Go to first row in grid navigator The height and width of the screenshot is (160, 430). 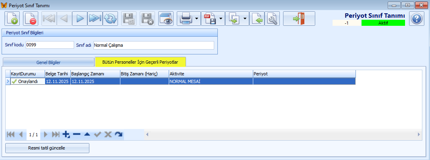[10, 135]
